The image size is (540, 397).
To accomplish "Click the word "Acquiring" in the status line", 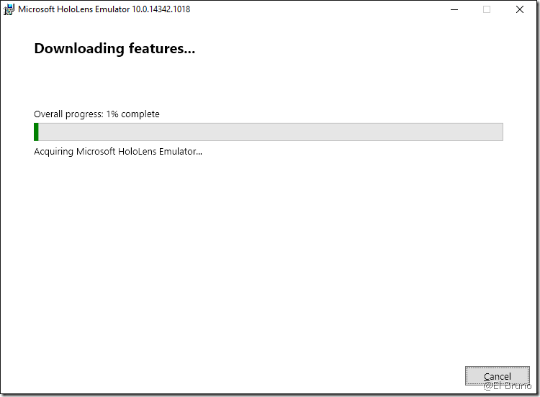I will [54, 152].
